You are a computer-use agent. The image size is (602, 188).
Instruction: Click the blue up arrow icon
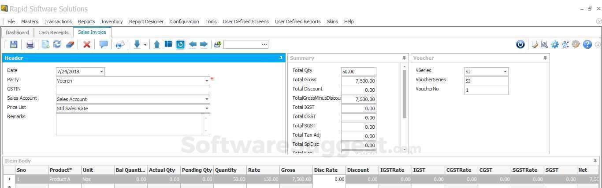tap(157, 44)
